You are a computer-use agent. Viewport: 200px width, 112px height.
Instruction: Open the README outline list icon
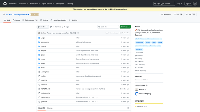(x=128, y=108)
